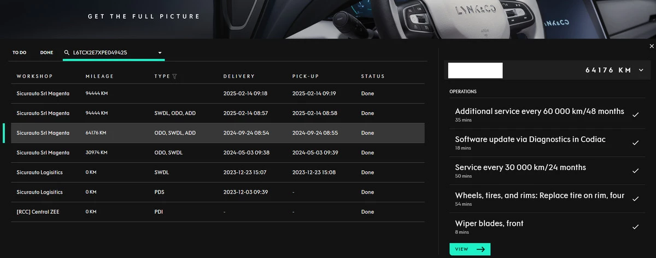656x258 pixels.
Task: Open the VIN search dropdown arrow
Action: point(160,53)
